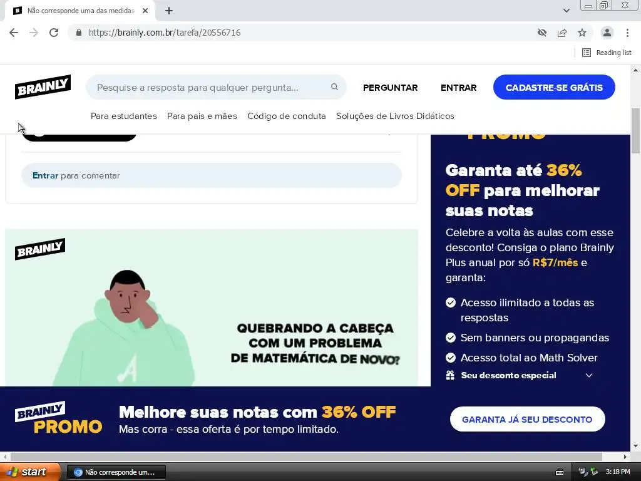Open the tab search dropdown arrow
Viewport: 641px width, 481px height.
566,11
